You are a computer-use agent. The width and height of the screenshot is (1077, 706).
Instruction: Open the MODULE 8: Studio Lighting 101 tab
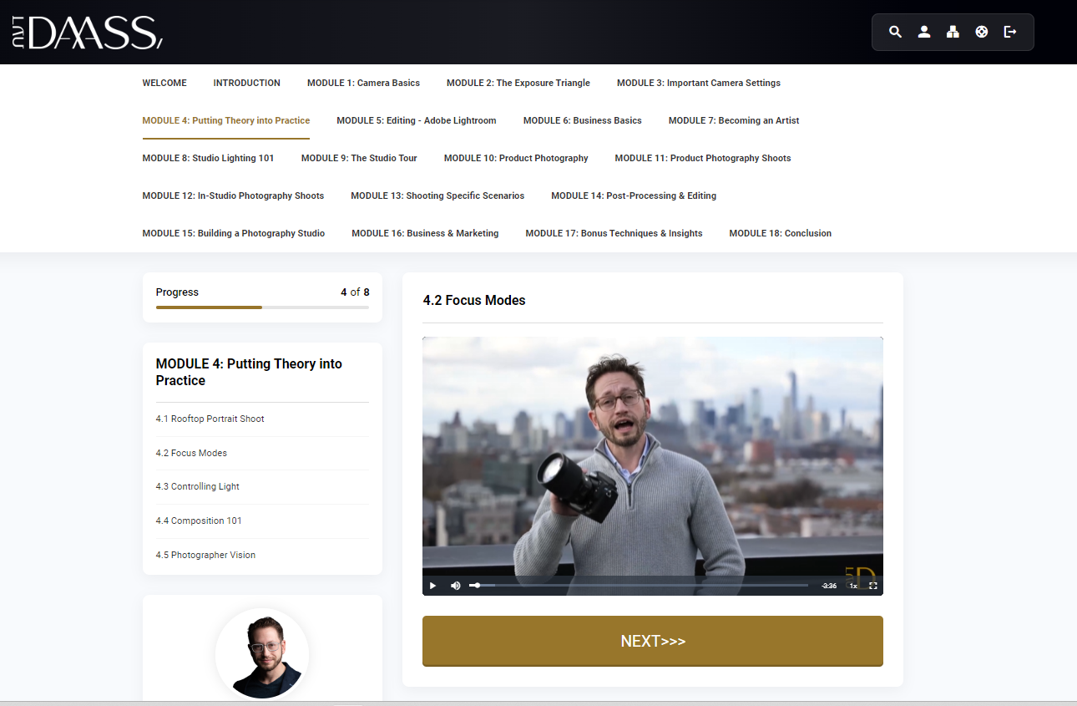click(x=208, y=158)
